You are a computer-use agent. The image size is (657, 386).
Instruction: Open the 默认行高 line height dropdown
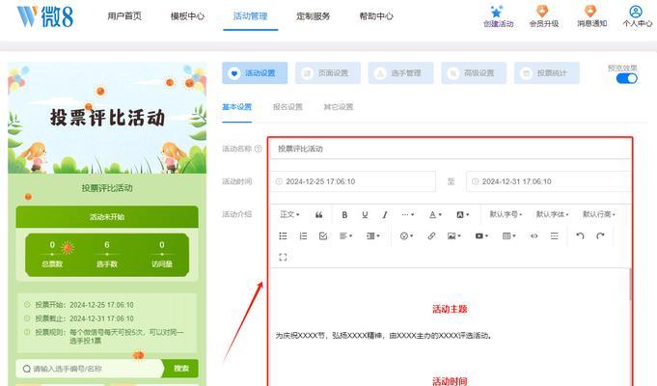[x=599, y=214]
